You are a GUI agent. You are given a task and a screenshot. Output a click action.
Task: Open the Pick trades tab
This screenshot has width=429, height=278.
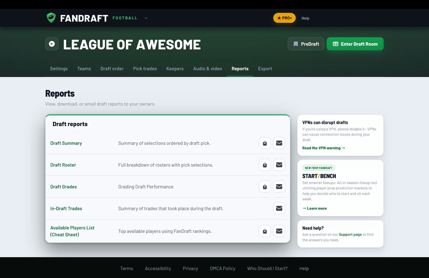[145, 69]
